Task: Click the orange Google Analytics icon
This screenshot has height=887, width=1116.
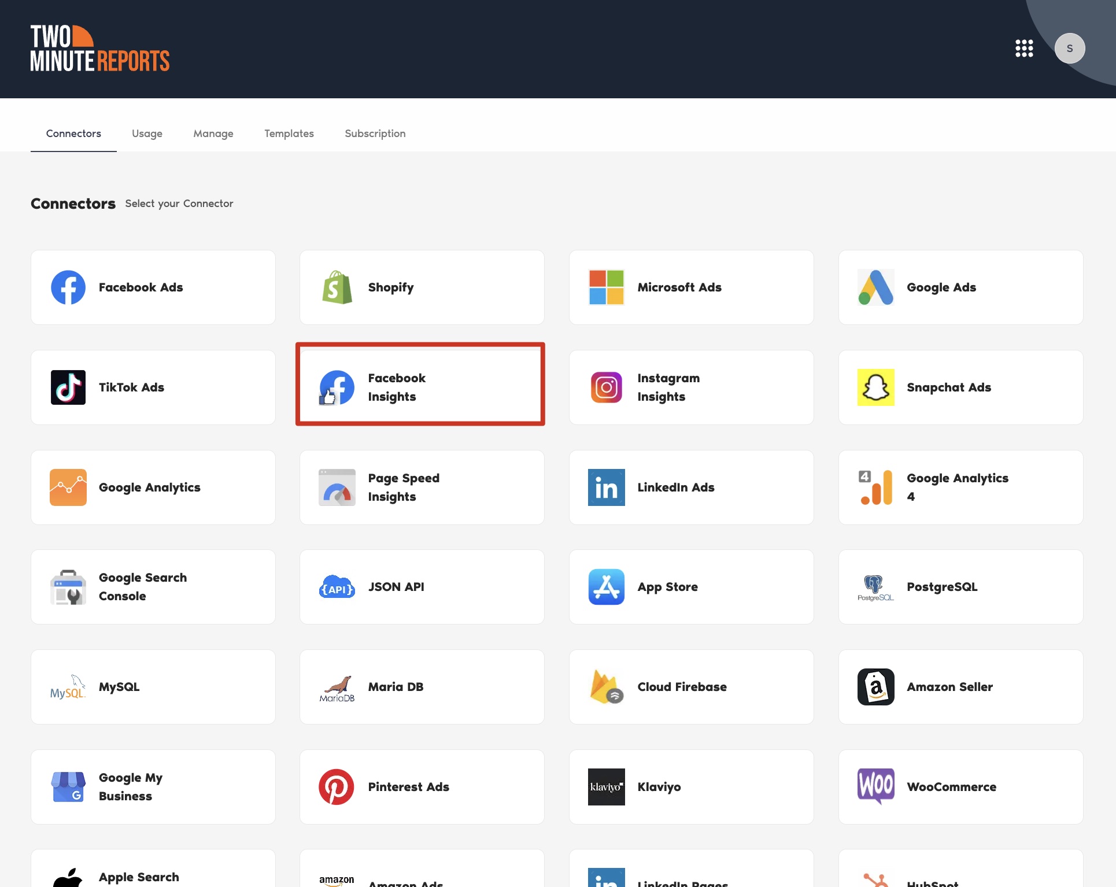Action: (68, 487)
